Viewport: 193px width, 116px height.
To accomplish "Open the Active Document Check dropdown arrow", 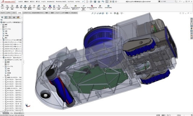I will pyautogui.click(x=66, y=10).
